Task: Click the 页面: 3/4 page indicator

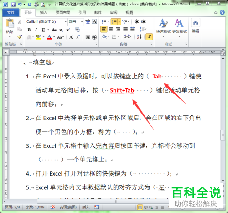Action: [12, 207]
